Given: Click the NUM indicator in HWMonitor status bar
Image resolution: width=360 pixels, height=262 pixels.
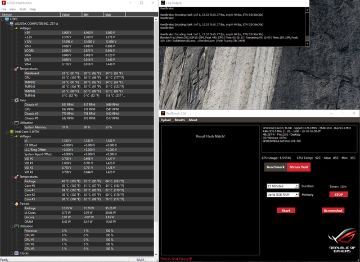Looking at the screenshot, I should point(141,260).
